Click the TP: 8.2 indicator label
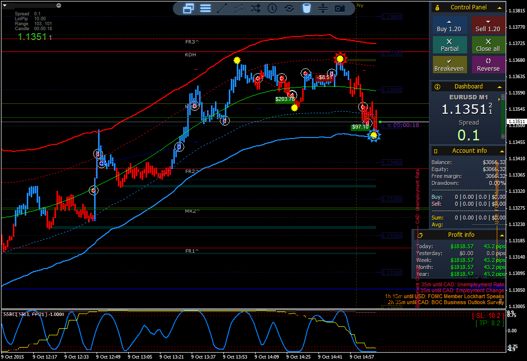Viewport: 527px width, 361px height. (x=490, y=323)
